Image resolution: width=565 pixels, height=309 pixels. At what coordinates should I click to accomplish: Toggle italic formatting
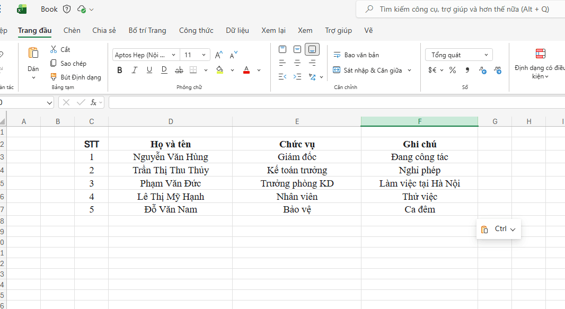click(x=135, y=70)
